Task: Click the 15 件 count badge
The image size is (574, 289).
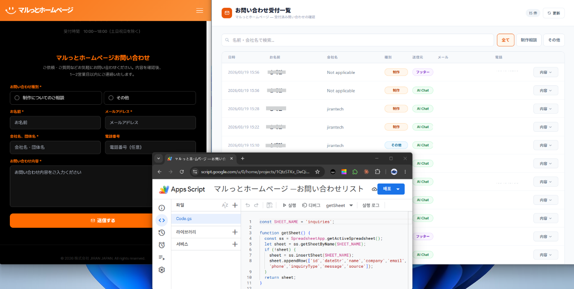Action: coord(533,13)
